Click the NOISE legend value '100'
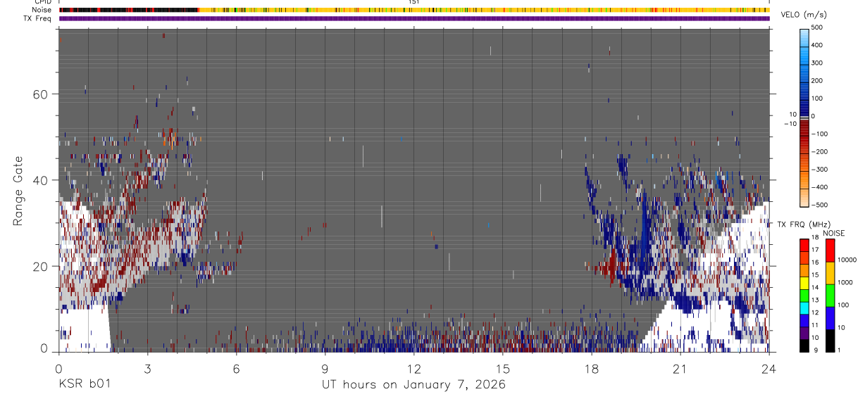The image size is (865, 399). tap(843, 305)
